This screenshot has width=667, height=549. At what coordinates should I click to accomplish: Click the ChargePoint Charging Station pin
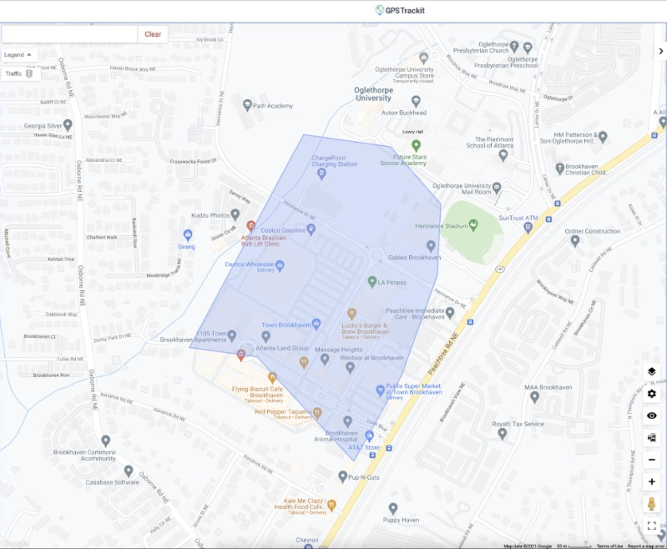click(321, 174)
